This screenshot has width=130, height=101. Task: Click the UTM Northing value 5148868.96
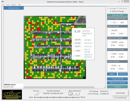104,94
